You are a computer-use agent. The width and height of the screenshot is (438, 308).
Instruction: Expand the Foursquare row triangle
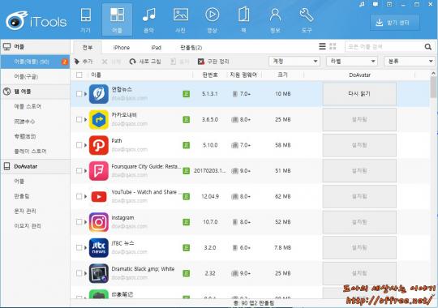(x=86, y=170)
